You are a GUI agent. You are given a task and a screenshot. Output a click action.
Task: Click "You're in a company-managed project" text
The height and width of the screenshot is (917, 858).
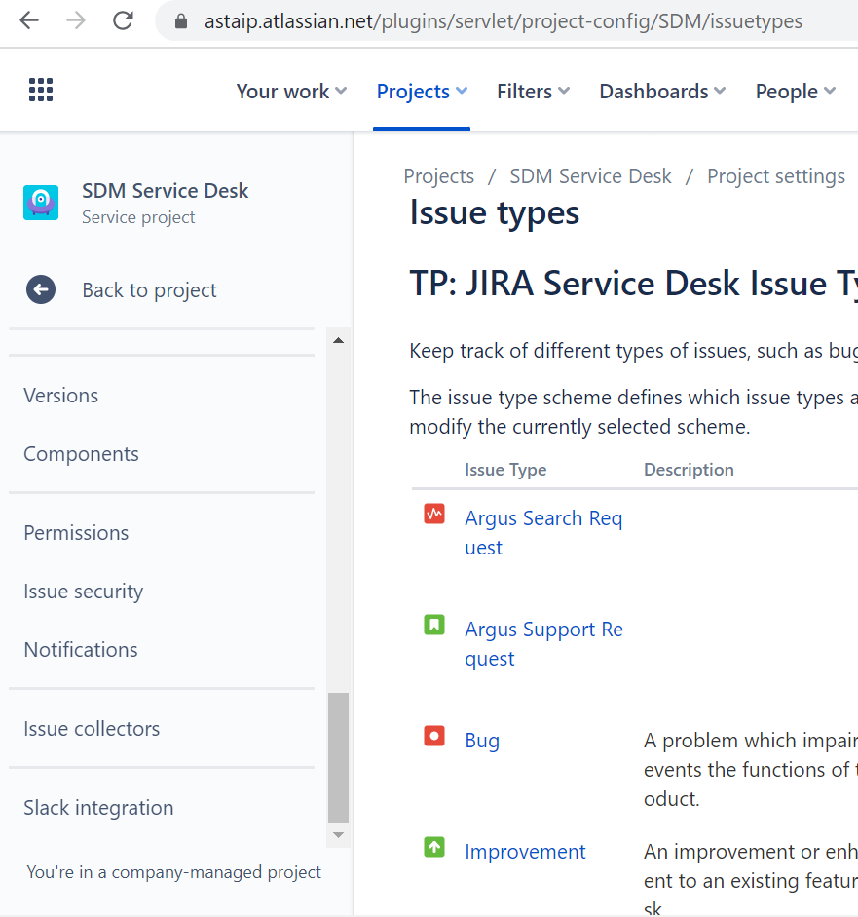(x=173, y=872)
